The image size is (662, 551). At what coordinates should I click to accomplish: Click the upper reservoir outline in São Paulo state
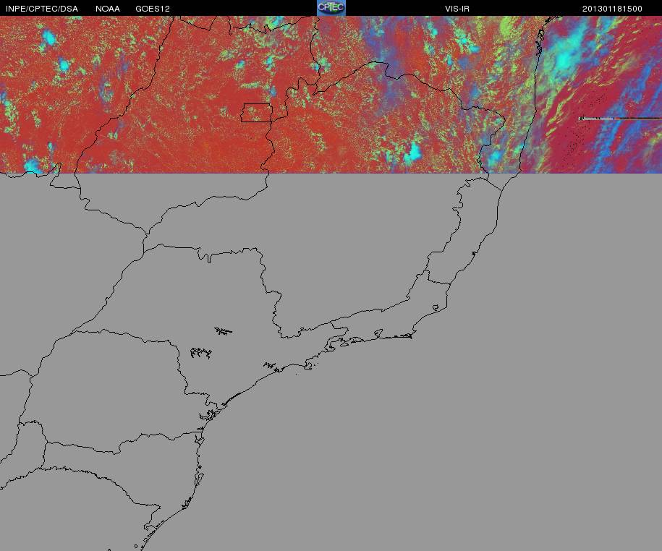coord(224,331)
